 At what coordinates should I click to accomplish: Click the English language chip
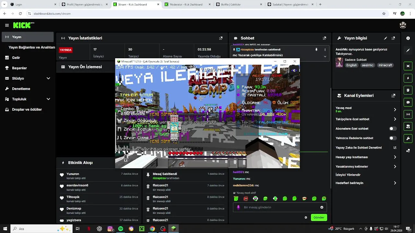[x=351, y=65]
